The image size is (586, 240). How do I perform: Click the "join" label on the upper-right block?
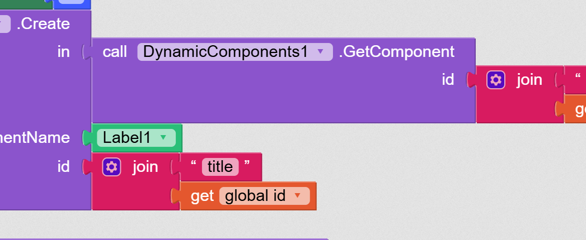(x=529, y=80)
